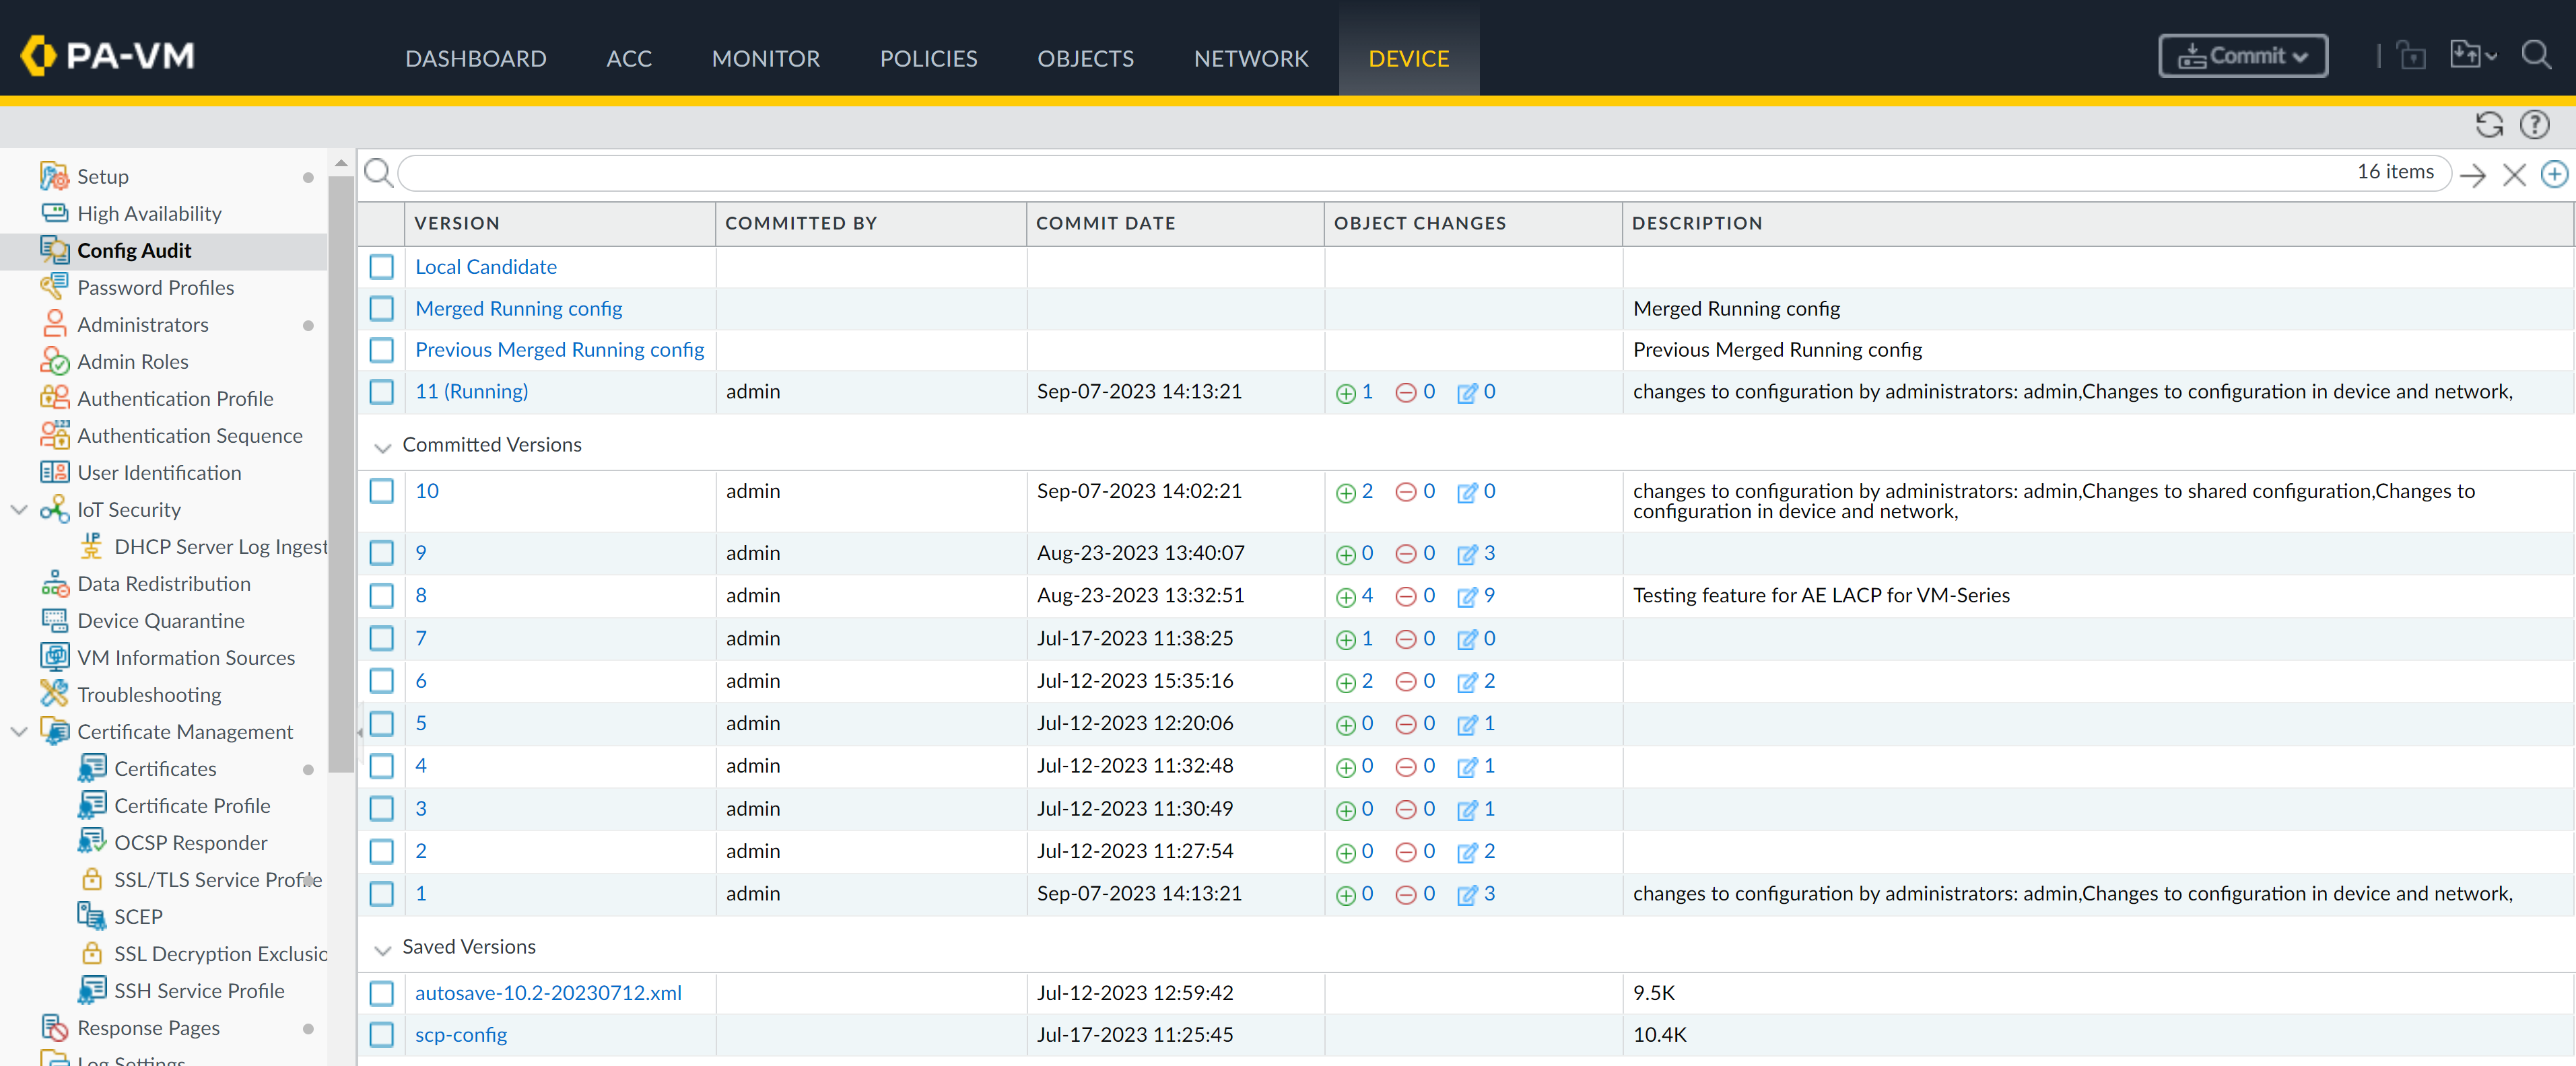The height and width of the screenshot is (1066, 2576).
Task: Click the config lock icon in the header
Action: click(x=2411, y=56)
